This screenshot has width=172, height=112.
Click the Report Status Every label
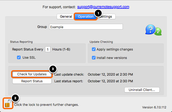[x=28, y=49]
